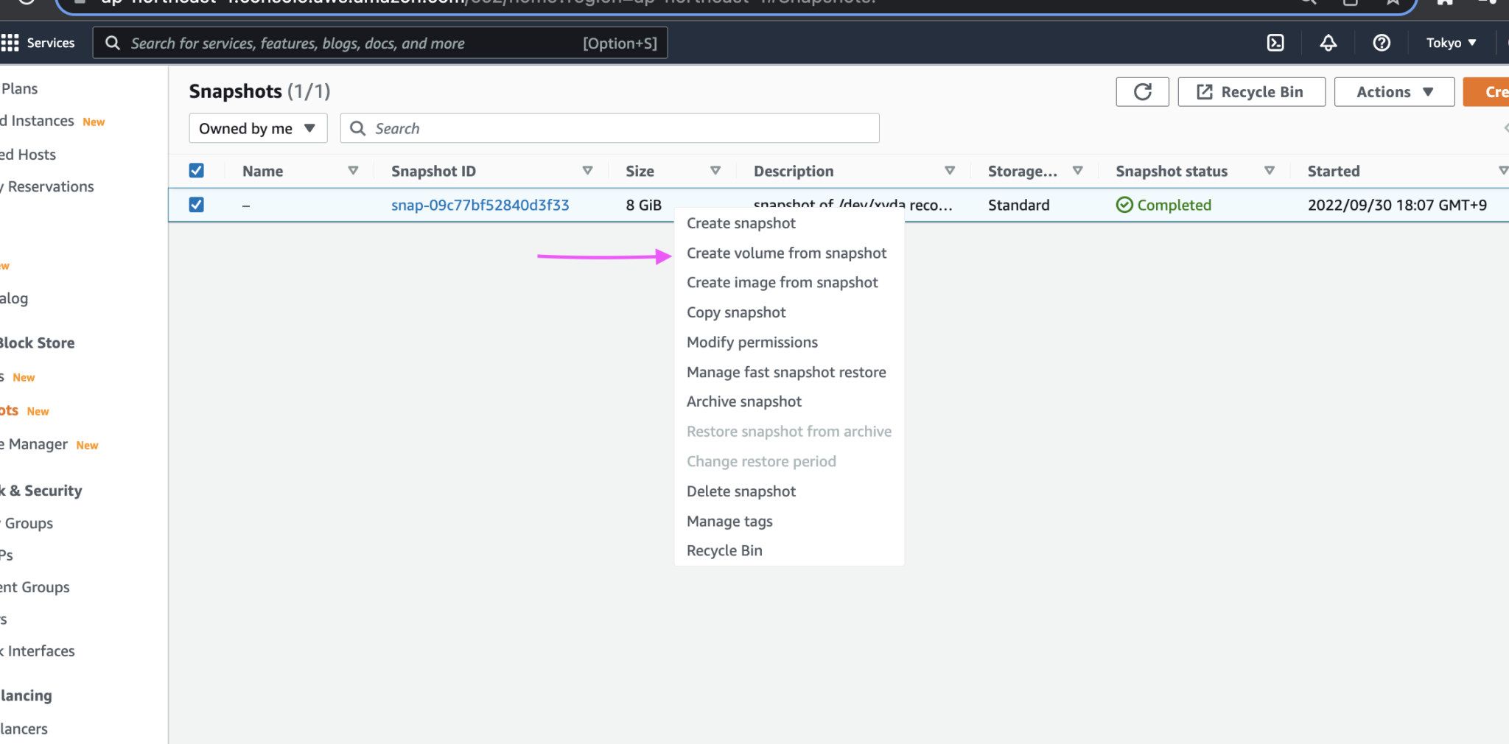
Task: Open the Snapshot status column filter chevron
Action: point(1270,170)
